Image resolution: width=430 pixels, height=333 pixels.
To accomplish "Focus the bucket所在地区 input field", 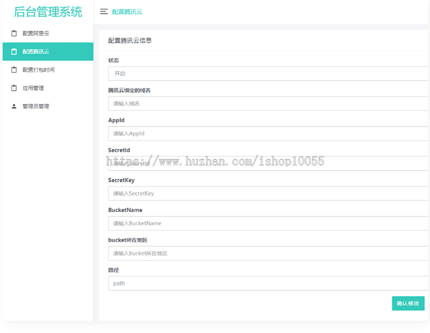I will (x=268, y=253).
